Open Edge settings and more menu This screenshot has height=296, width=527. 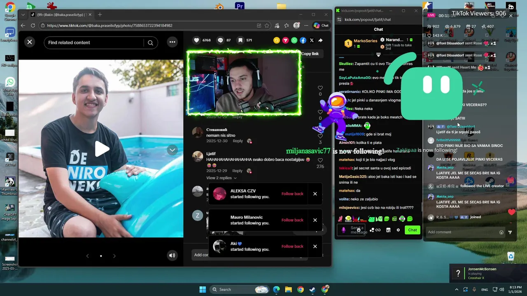pyautogui.click(x=306, y=25)
